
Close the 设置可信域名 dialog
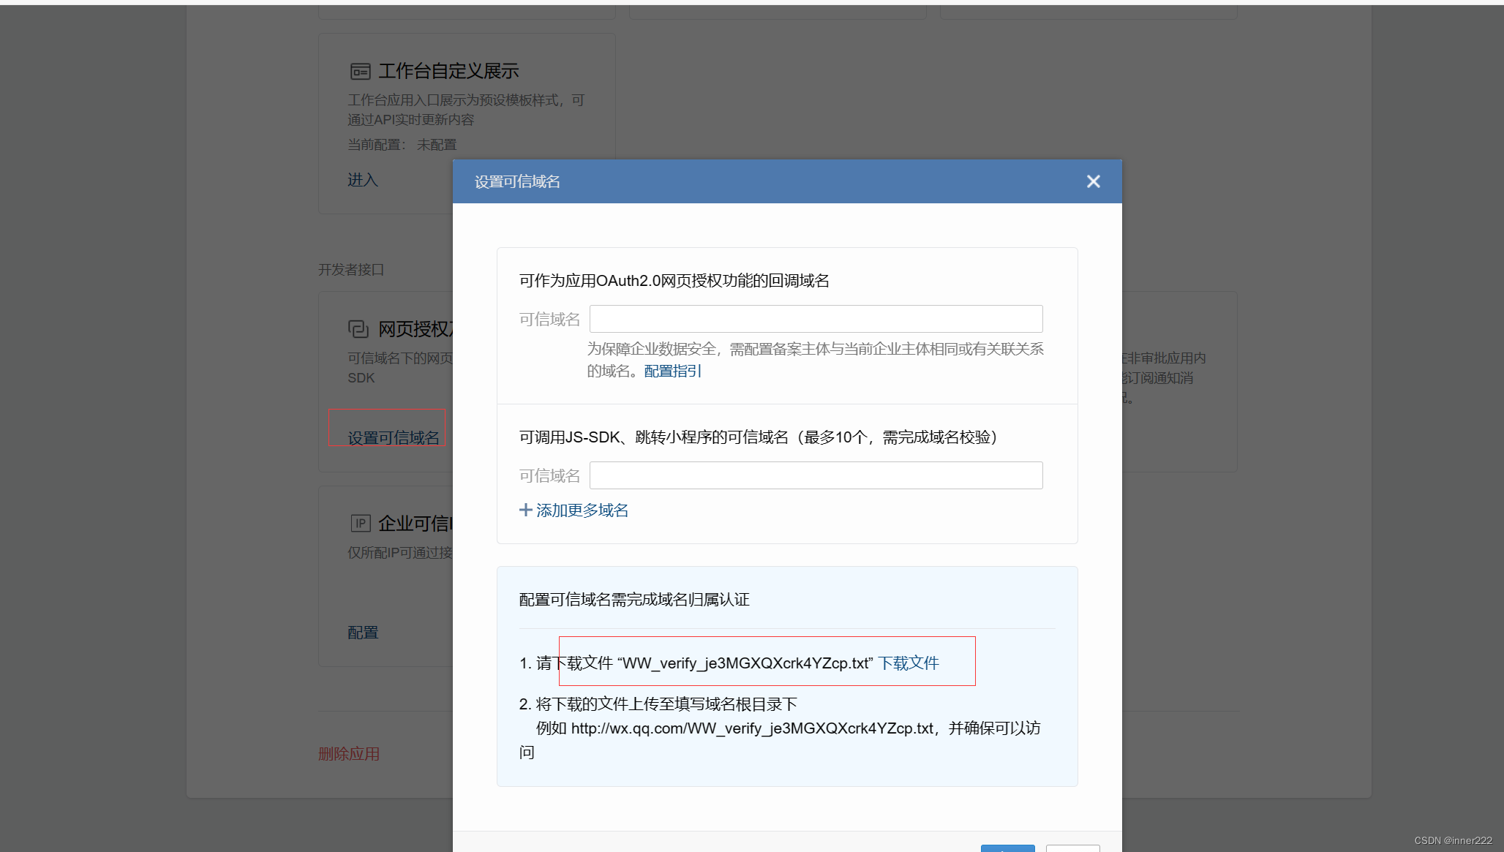(x=1093, y=181)
